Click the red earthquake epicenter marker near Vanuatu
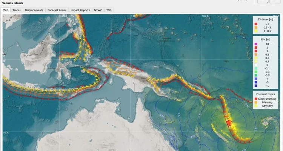 point(229,123)
